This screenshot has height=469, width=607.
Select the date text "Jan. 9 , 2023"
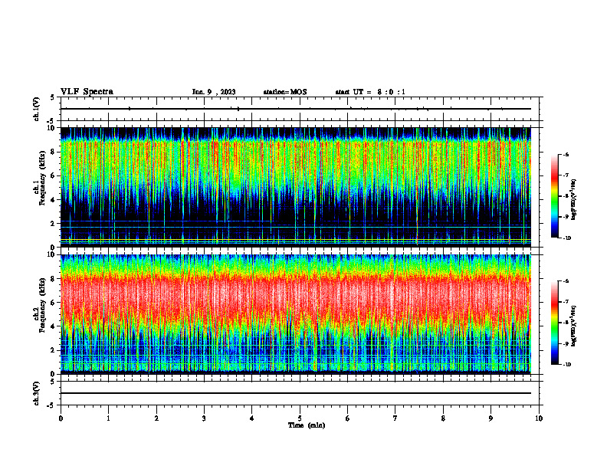(214, 92)
